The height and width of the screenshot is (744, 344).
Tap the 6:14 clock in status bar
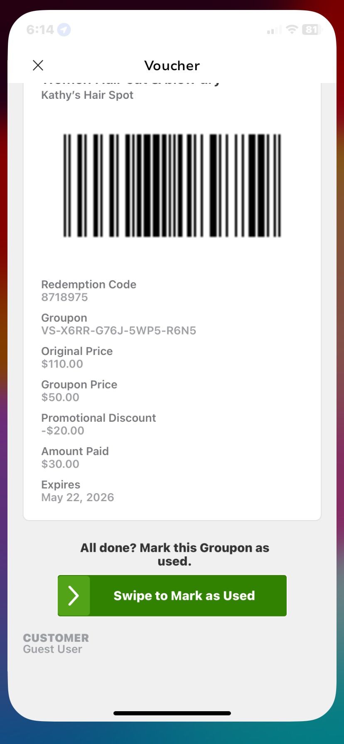[x=40, y=29]
